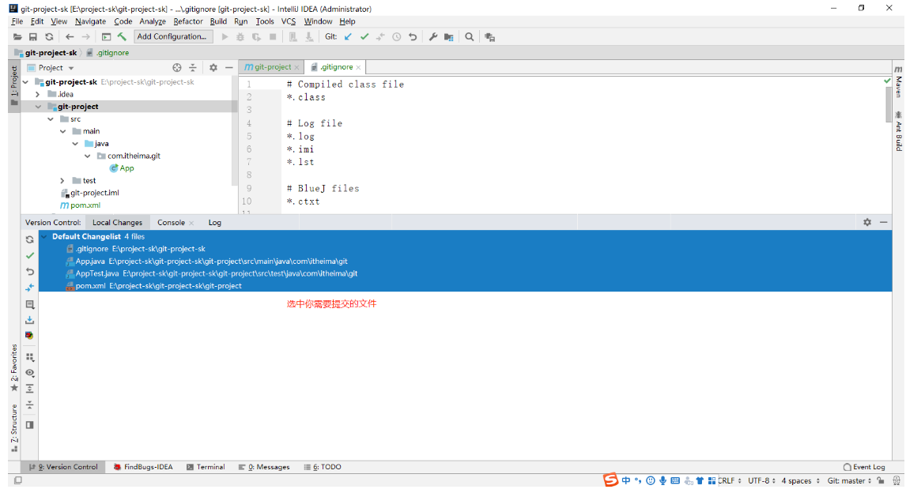Open the 6: TODO tool window
Screen dimensions: 906x493
point(323,466)
